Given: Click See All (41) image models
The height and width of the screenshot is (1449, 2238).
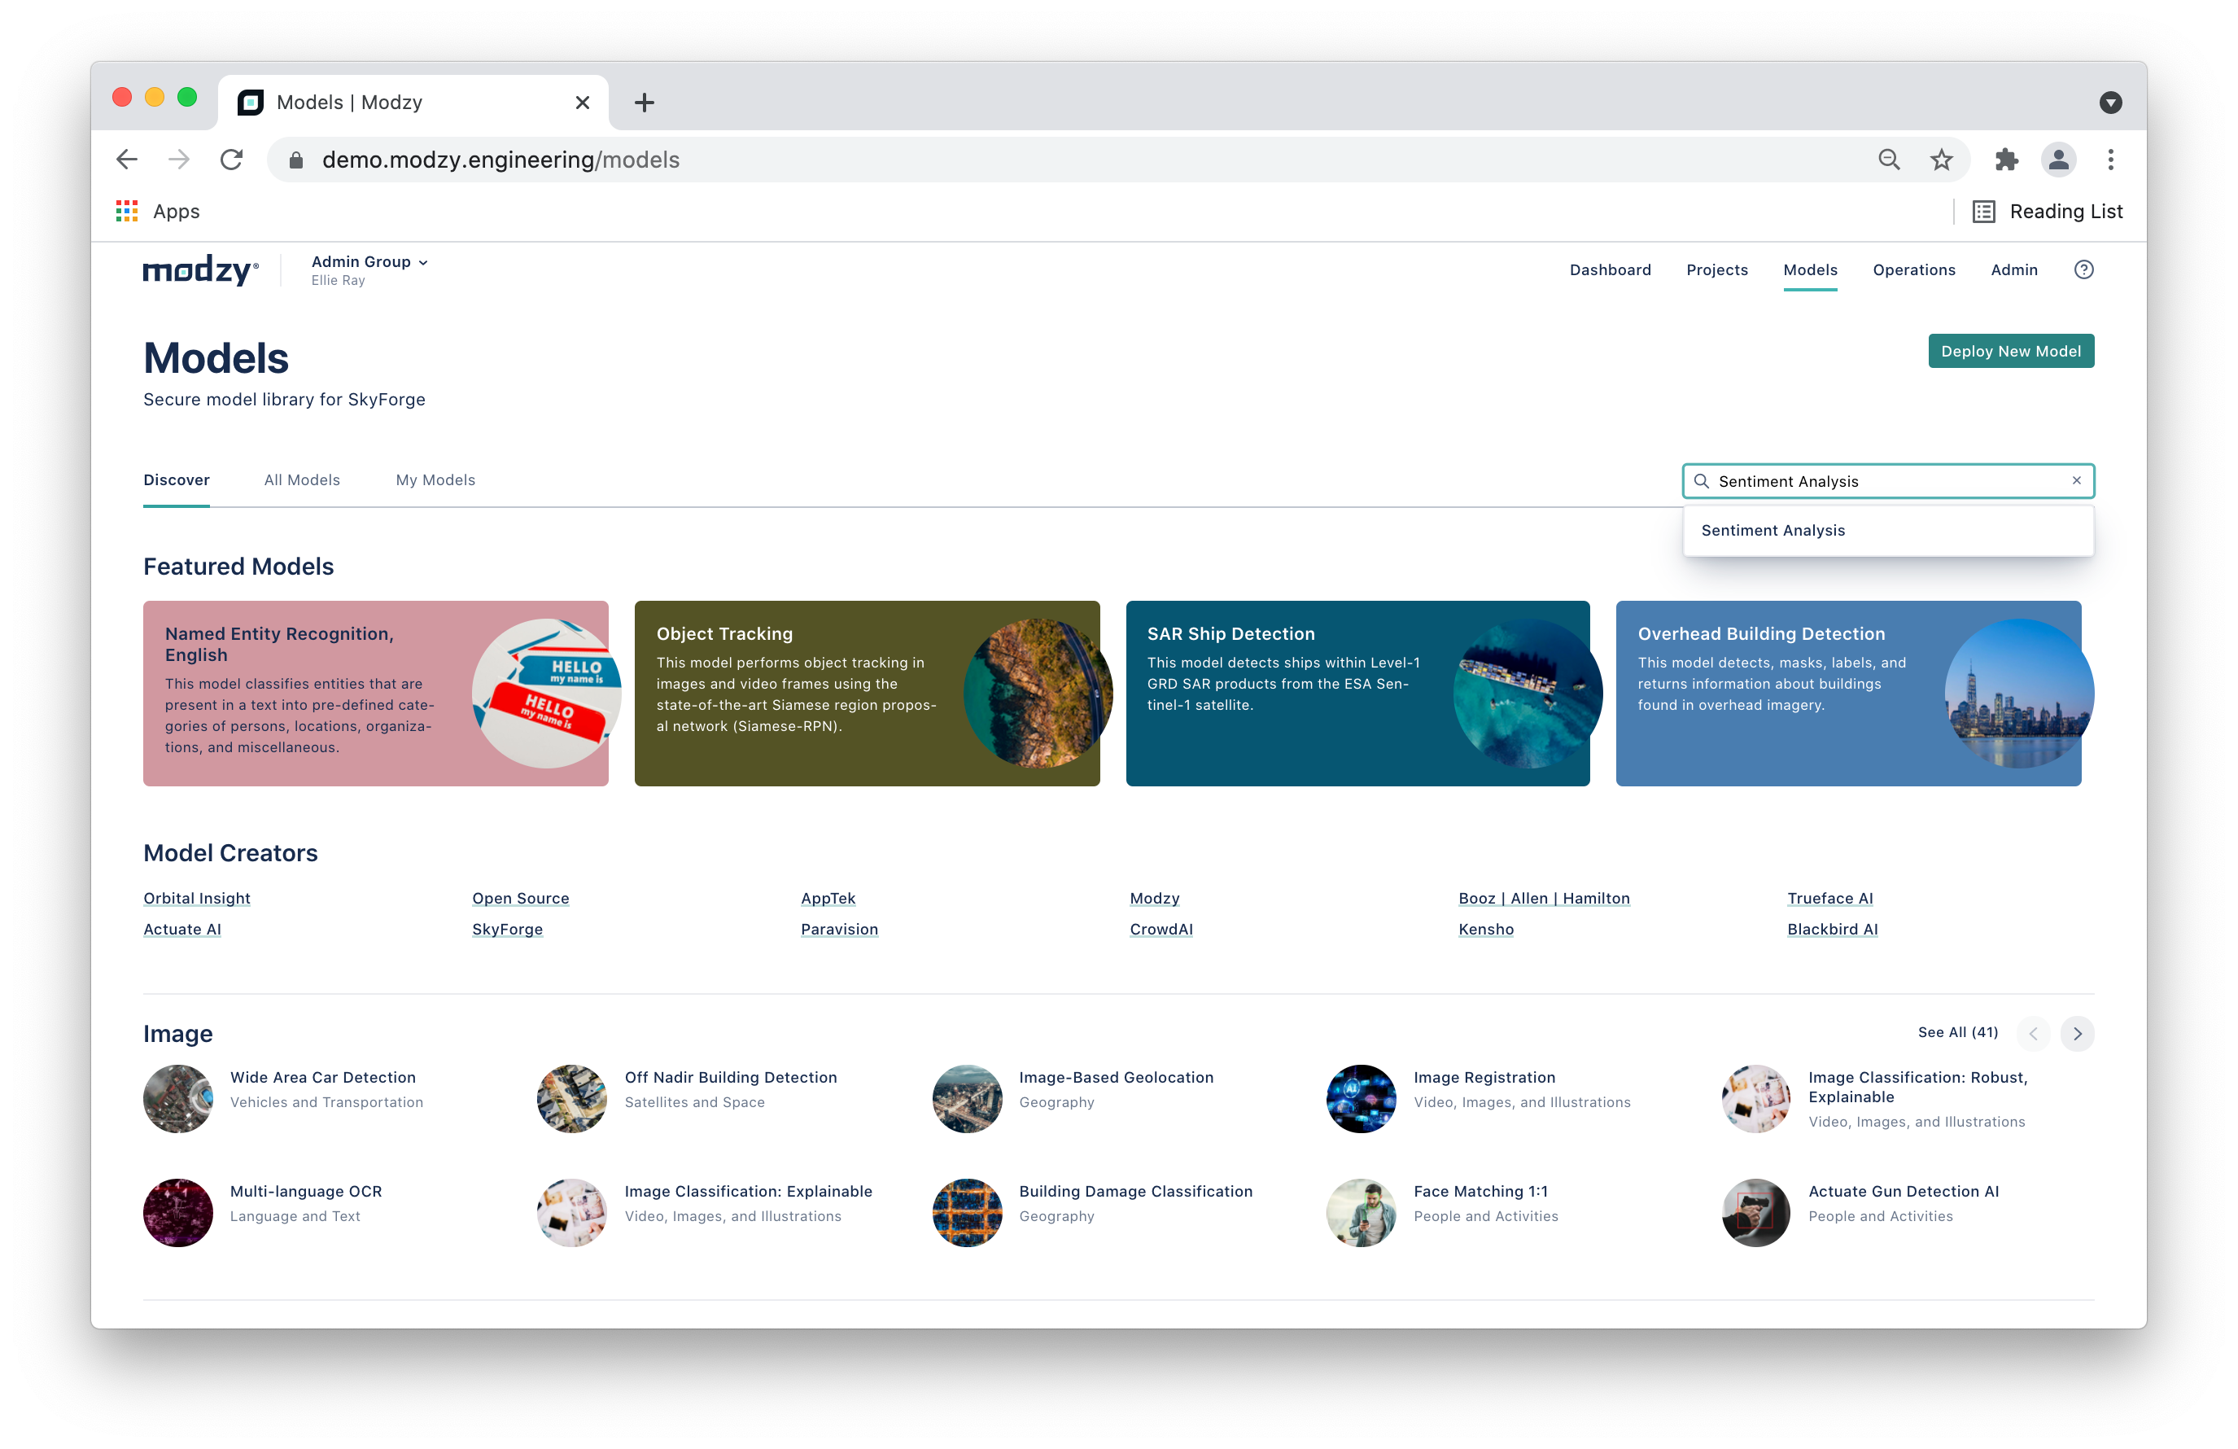Looking at the screenshot, I should (1957, 1032).
